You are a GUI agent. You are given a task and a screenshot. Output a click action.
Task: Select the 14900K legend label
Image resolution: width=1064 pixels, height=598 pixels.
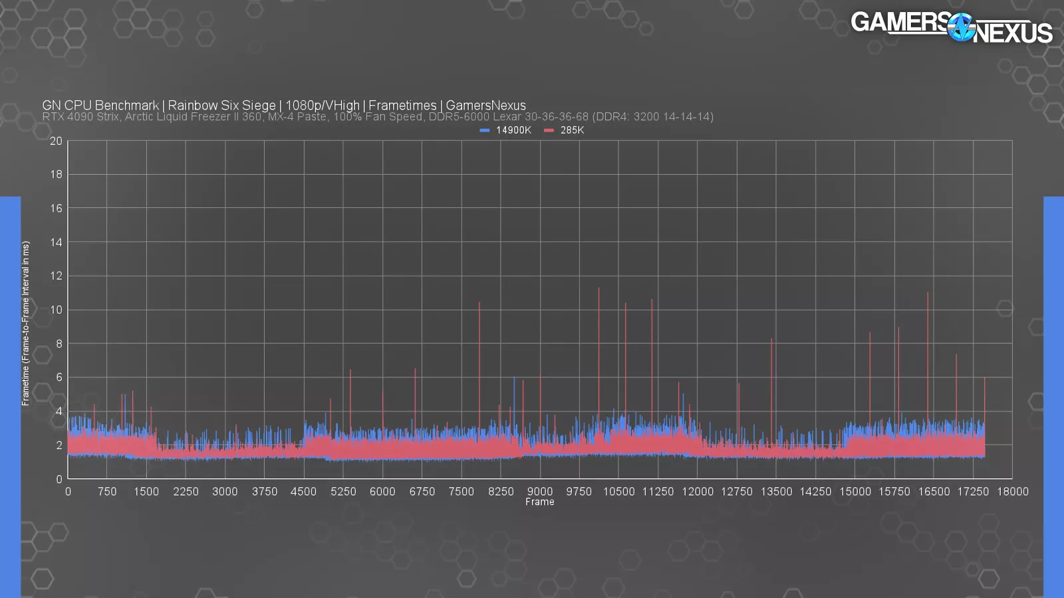[513, 130]
